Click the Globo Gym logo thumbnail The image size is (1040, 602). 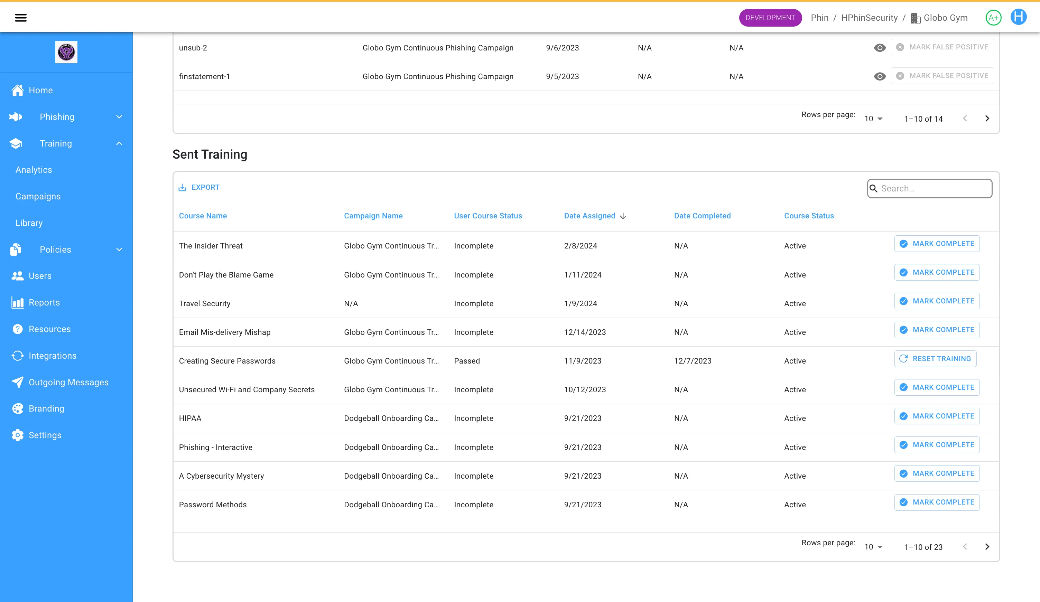pos(66,53)
